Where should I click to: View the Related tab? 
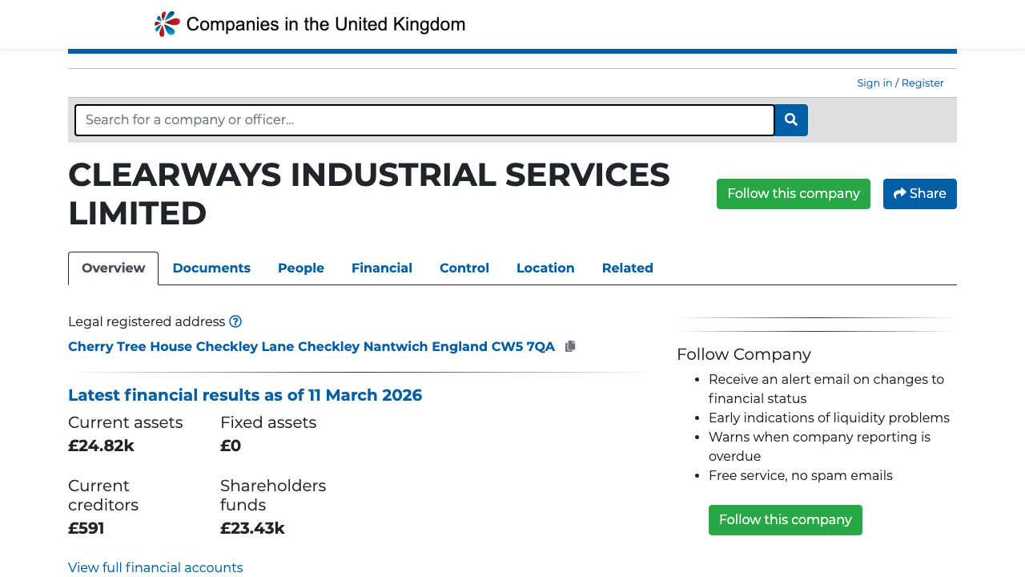point(627,268)
